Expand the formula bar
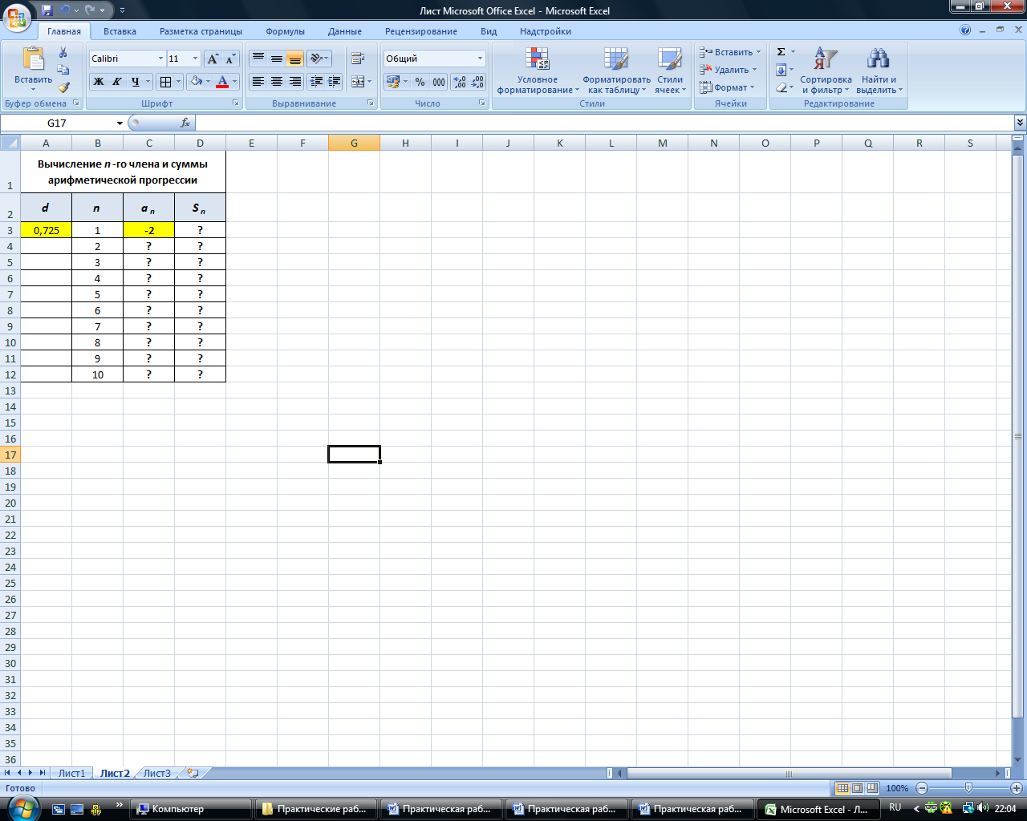1027x821 pixels. [1020, 123]
